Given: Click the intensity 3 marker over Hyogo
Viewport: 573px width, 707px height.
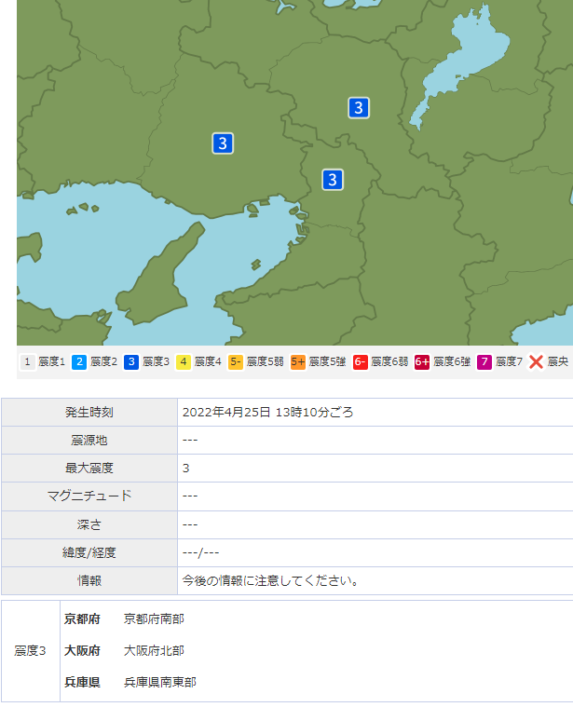Looking at the screenshot, I should [x=223, y=143].
